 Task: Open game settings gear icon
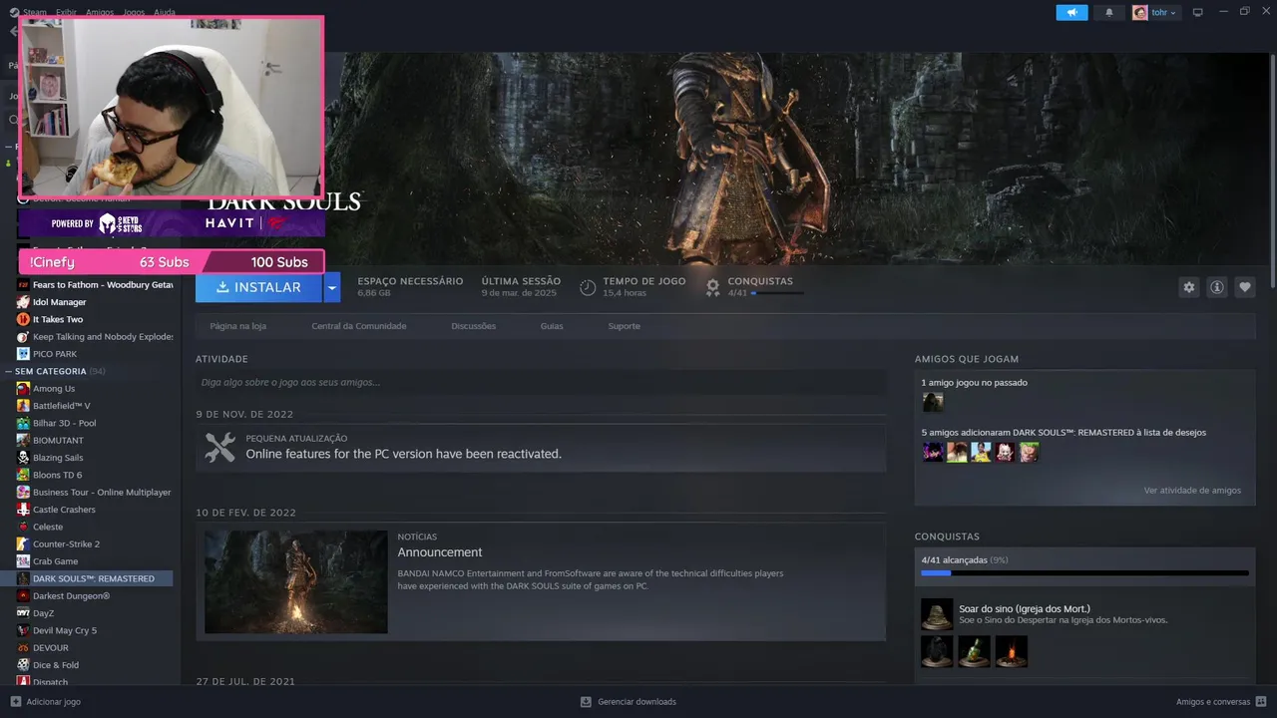point(1188,287)
